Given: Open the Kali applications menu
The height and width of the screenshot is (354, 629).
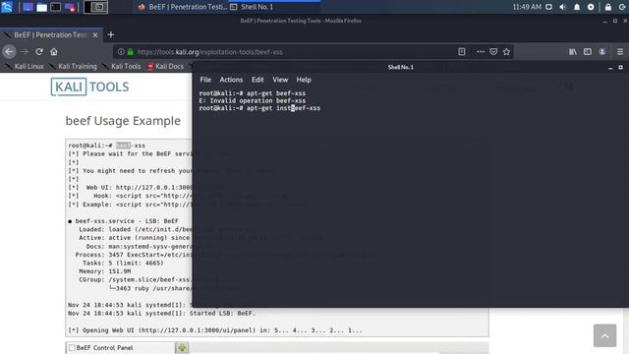Looking at the screenshot, I should tap(7, 7).
